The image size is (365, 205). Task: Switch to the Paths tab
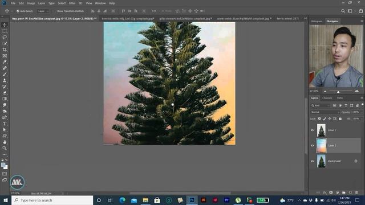pyautogui.click(x=340, y=98)
